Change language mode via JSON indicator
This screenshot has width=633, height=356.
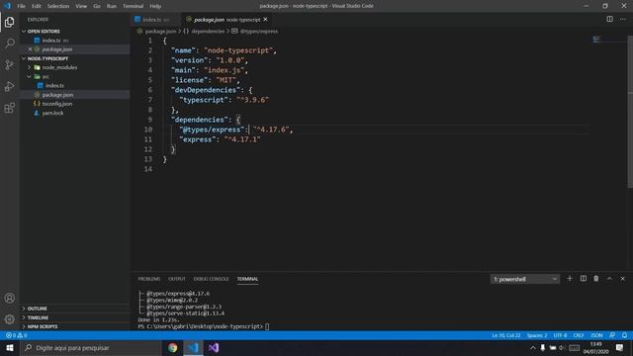[x=596, y=335]
